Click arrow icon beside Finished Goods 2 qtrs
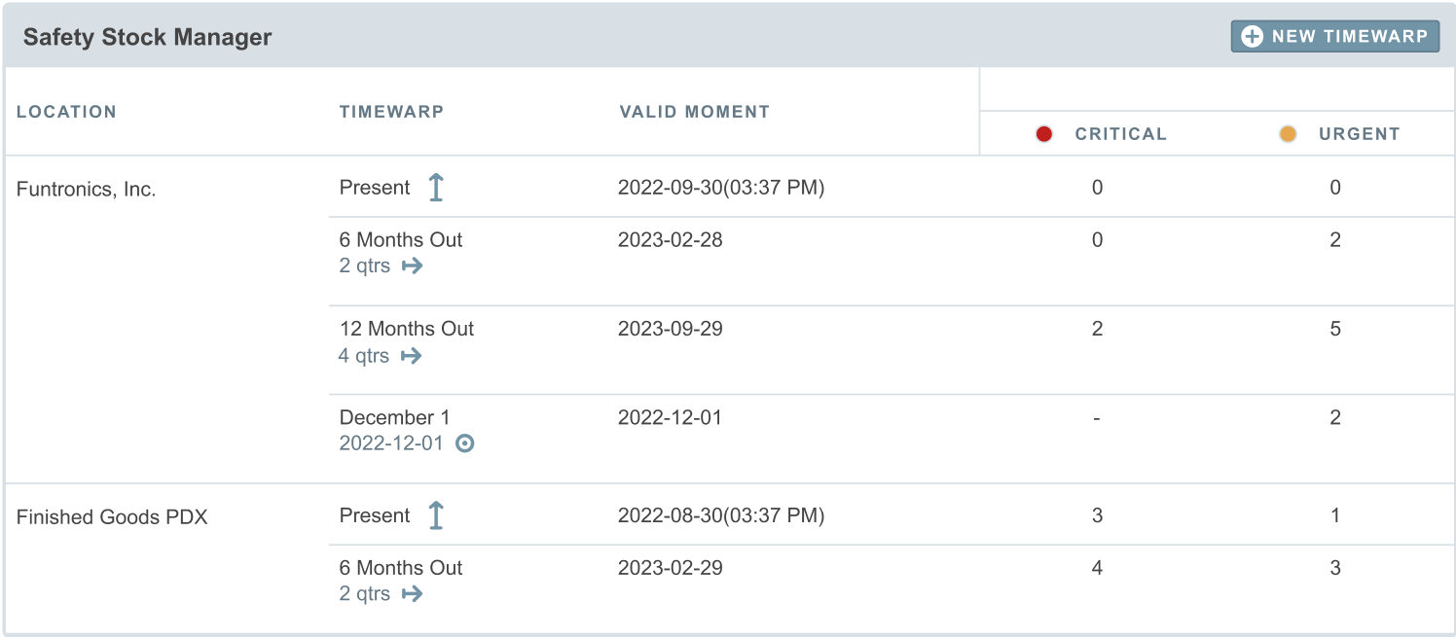The width and height of the screenshot is (1456, 637). click(413, 594)
